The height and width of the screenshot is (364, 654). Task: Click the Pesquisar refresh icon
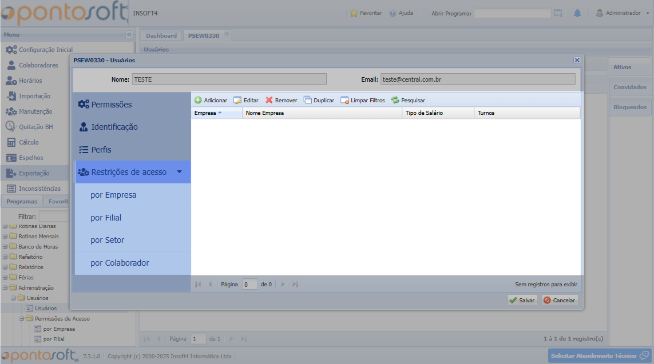[395, 100]
